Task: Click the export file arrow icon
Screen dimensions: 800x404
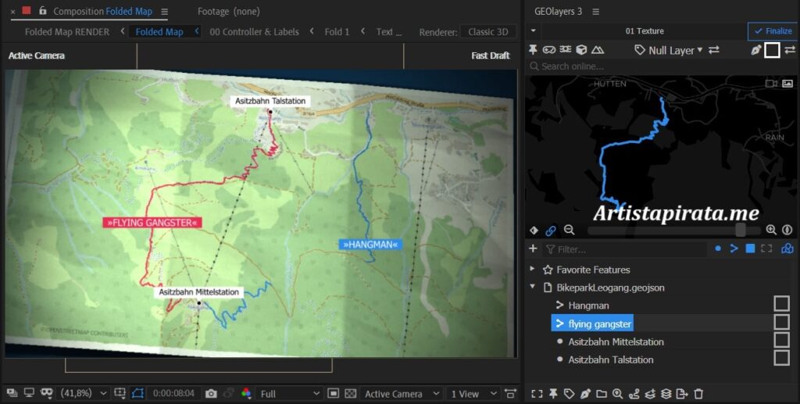Action: 681,393
